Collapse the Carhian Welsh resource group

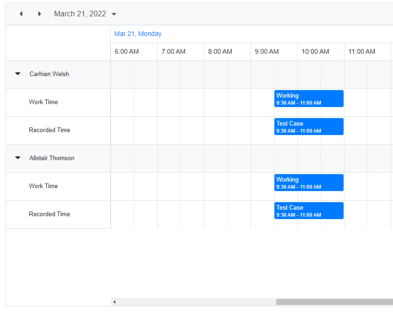[18, 74]
